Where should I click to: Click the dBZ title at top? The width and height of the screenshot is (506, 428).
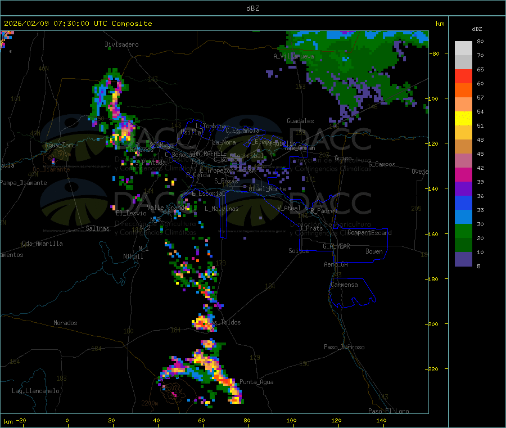tap(252, 8)
